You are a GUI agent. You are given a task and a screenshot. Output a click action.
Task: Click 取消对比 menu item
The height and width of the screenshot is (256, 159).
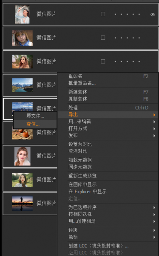[x=78, y=151]
